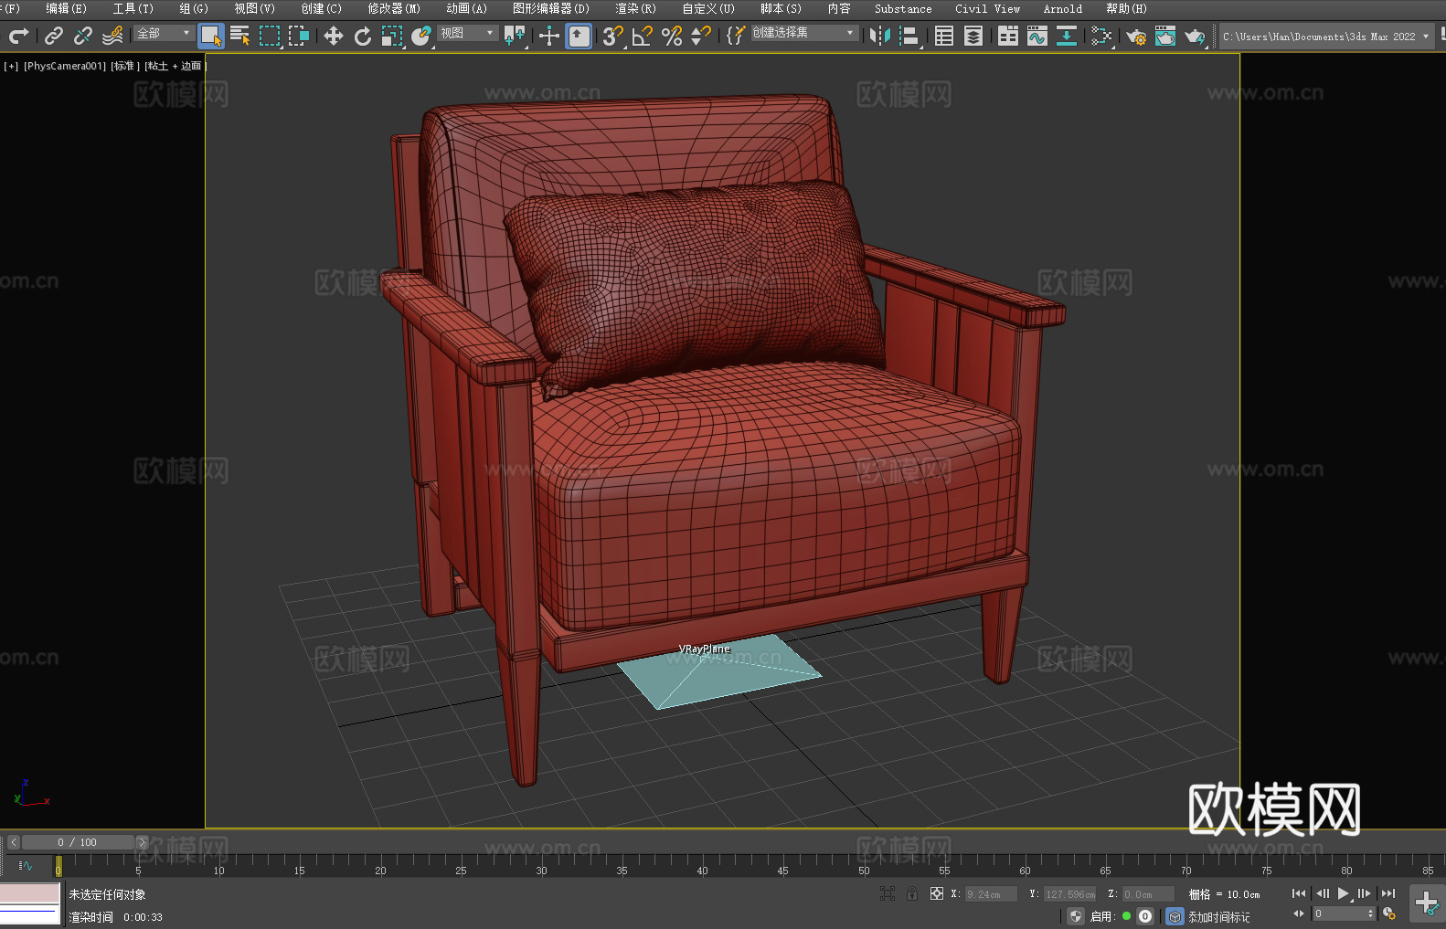Toggle Spinner Snap button
1446x929 pixels.
pyautogui.click(x=701, y=36)
